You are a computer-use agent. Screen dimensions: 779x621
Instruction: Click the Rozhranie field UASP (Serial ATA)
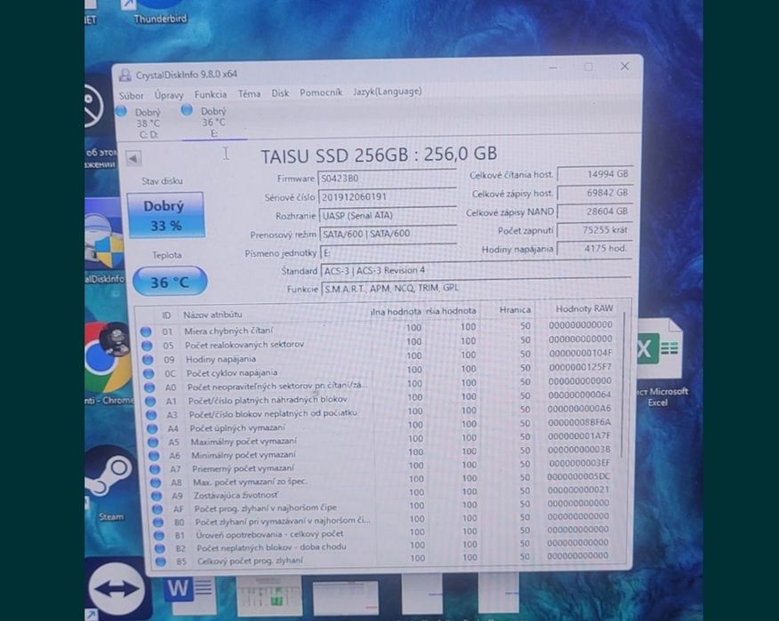pyautogui.click(x=388, y=215)
